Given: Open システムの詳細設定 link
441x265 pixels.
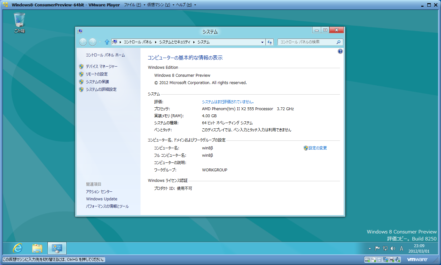Looking at the screenshot, I should (101, 89).
